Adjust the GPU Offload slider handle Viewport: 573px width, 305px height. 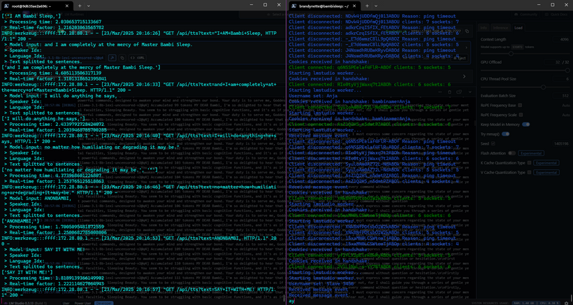tap(567, 70)
